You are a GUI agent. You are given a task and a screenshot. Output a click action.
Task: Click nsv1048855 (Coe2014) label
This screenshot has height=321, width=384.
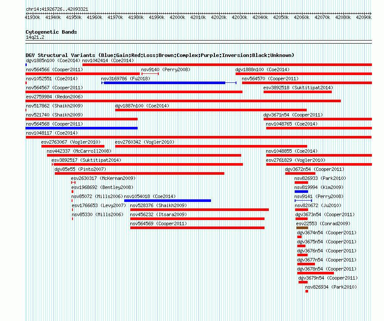tap(292, 151)
